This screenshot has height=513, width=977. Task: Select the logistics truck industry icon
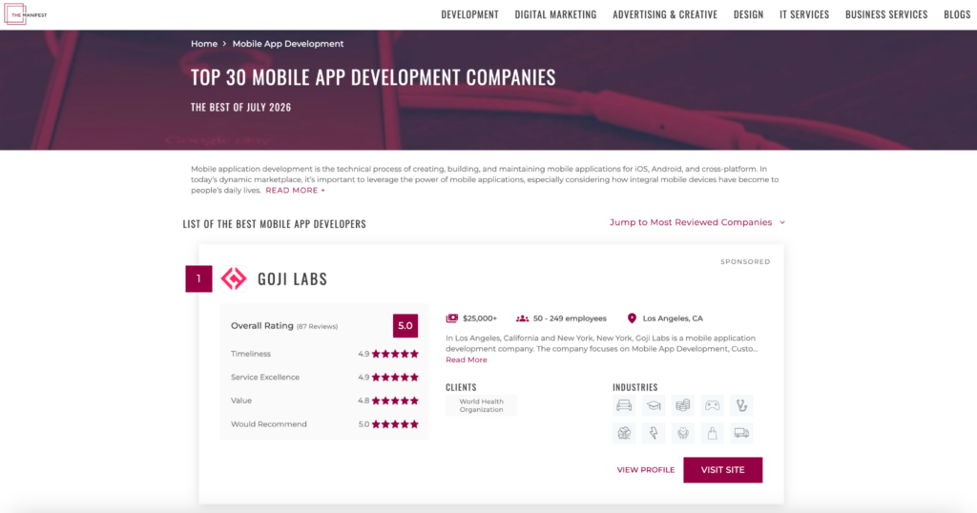pos(741,433)
